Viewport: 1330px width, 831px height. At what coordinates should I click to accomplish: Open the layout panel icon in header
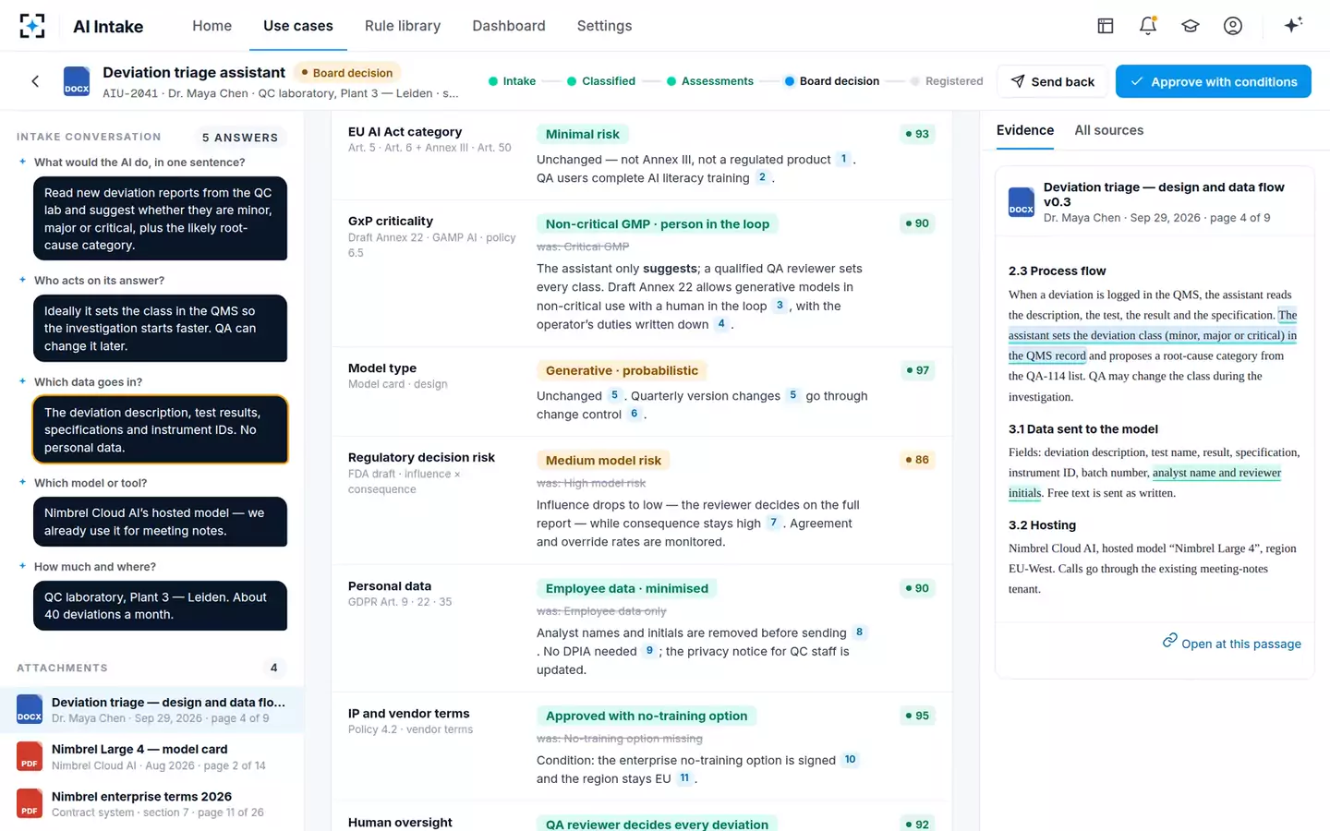tap(1106, 26)
